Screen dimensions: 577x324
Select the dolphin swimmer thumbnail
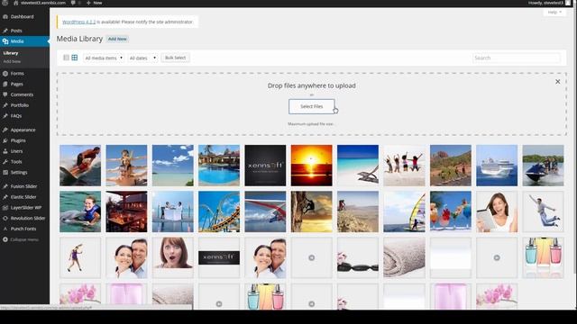(80, 211)
